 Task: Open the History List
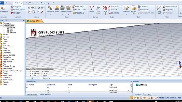(134, 10)
